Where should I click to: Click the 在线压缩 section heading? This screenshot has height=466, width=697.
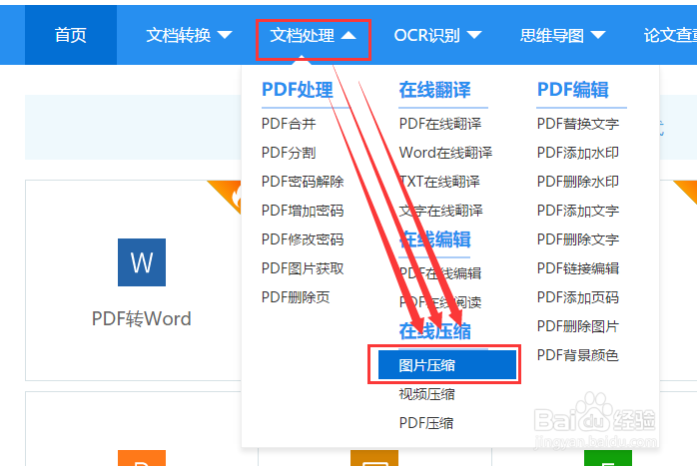point(434,331)
